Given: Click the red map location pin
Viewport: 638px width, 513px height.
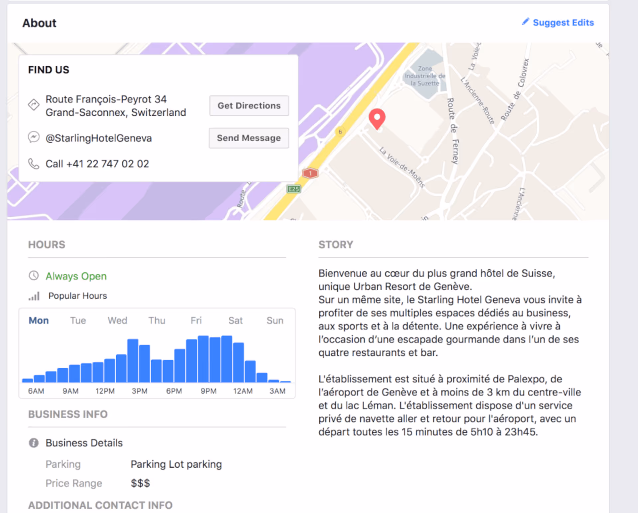Looking at the screenshot, I should (377, 118).
